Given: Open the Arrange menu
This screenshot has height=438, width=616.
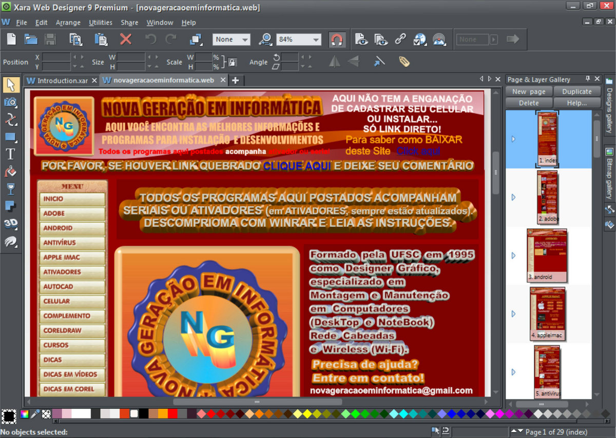Looking at the screenshot, I should point(68,23).
